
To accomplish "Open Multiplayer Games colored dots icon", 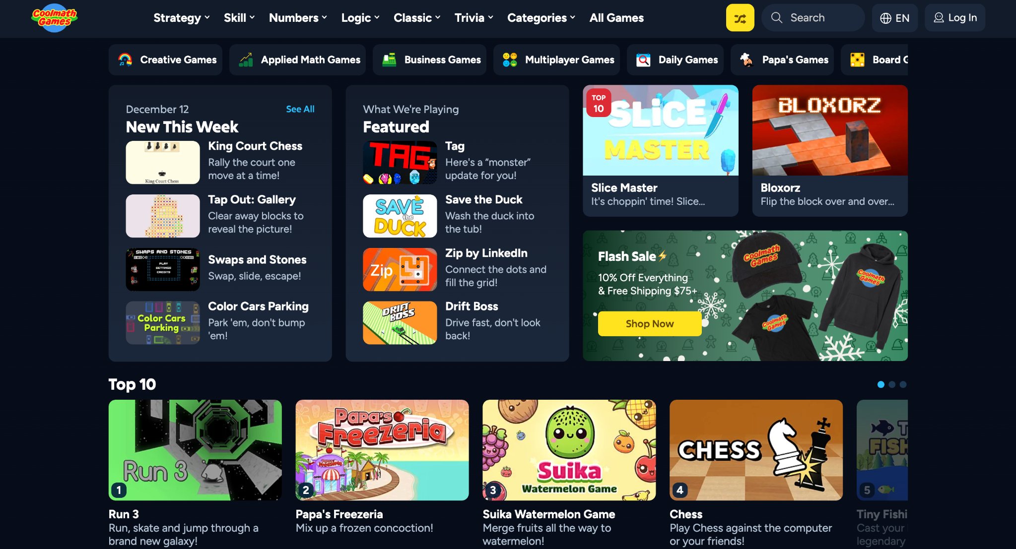I will 510,60.
